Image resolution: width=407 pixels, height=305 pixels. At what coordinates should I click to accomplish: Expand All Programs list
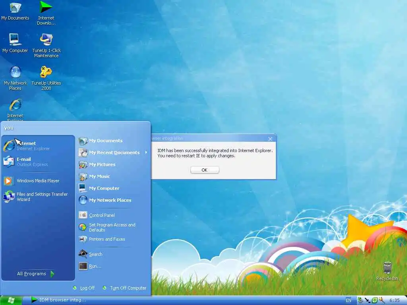[x=35, y=274]
